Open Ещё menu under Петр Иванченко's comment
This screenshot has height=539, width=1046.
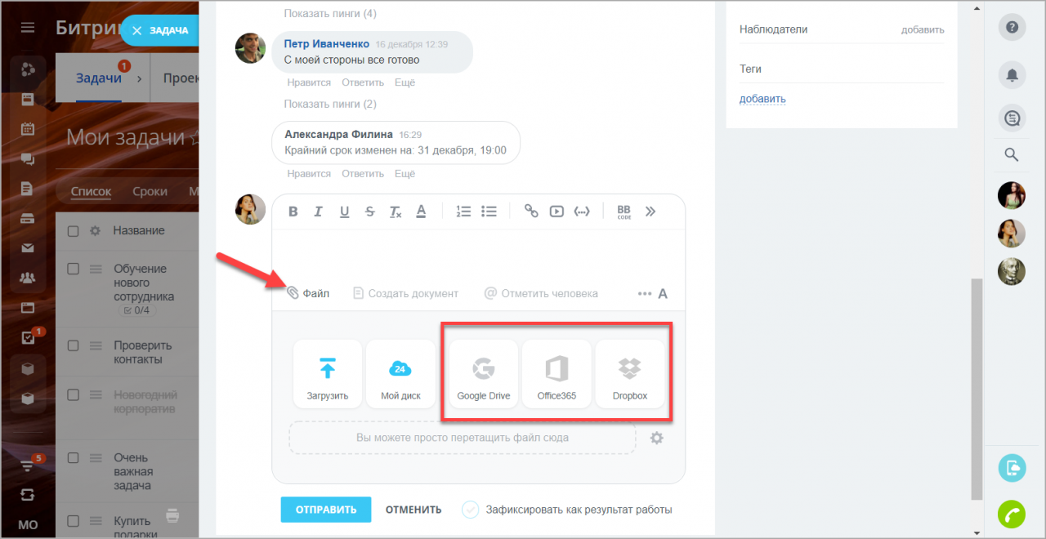[x=405, y=82]
